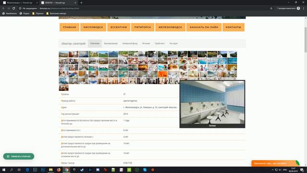Open the volume tray icon
The height and width of the screenshot is (173, 307).
pos(280,170)
